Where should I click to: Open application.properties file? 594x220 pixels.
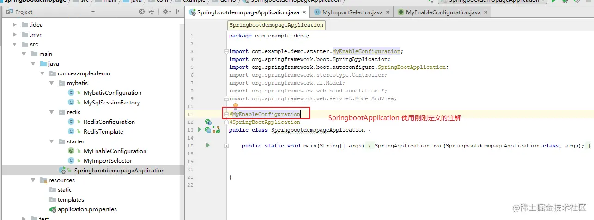click(x=87, y=209)
